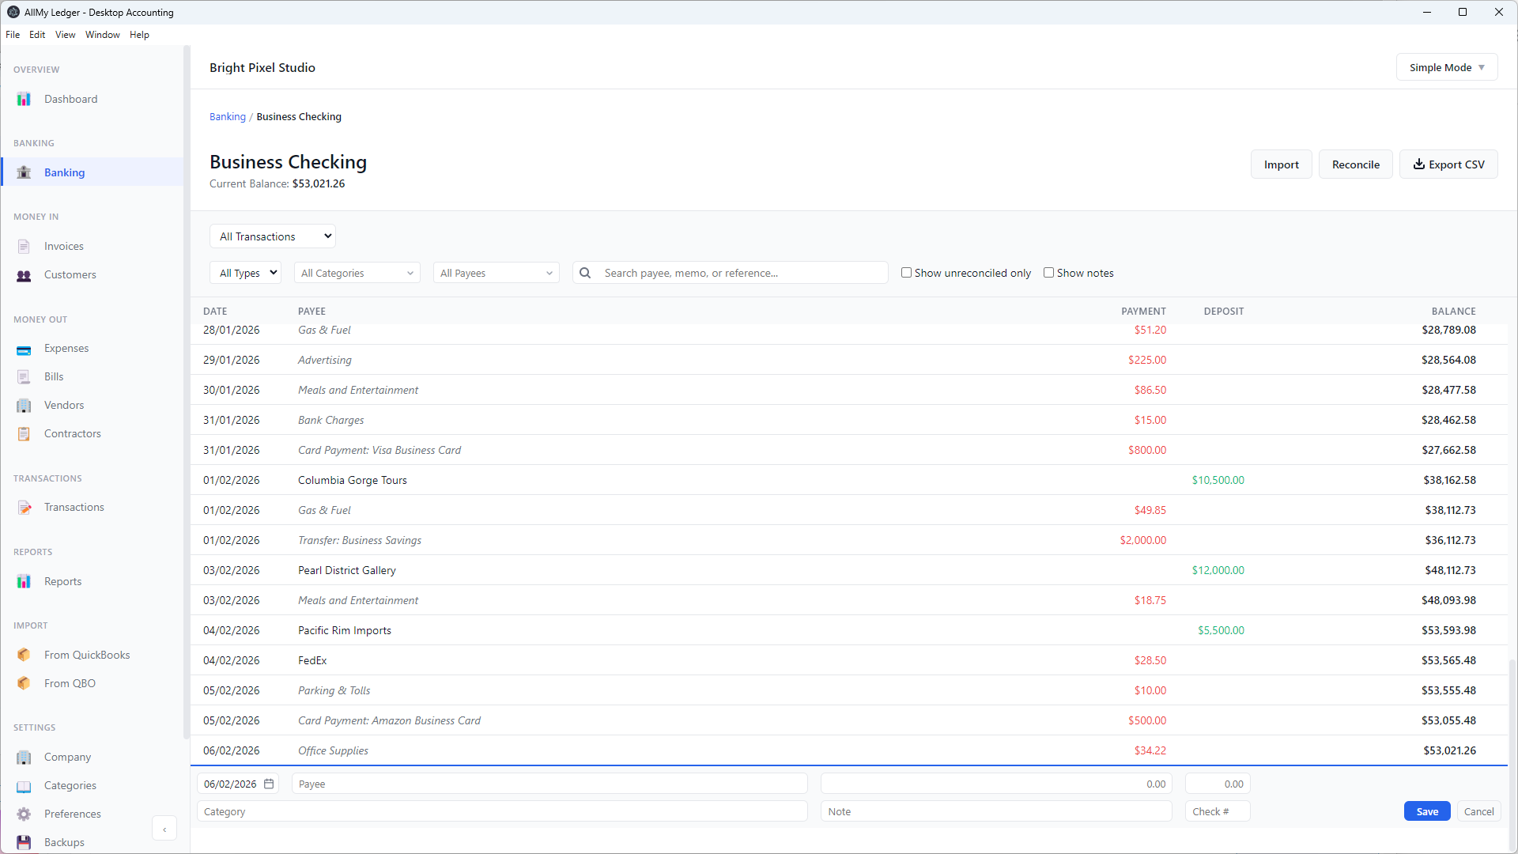
Task: Open the File menu
Action: click(13, 34)
